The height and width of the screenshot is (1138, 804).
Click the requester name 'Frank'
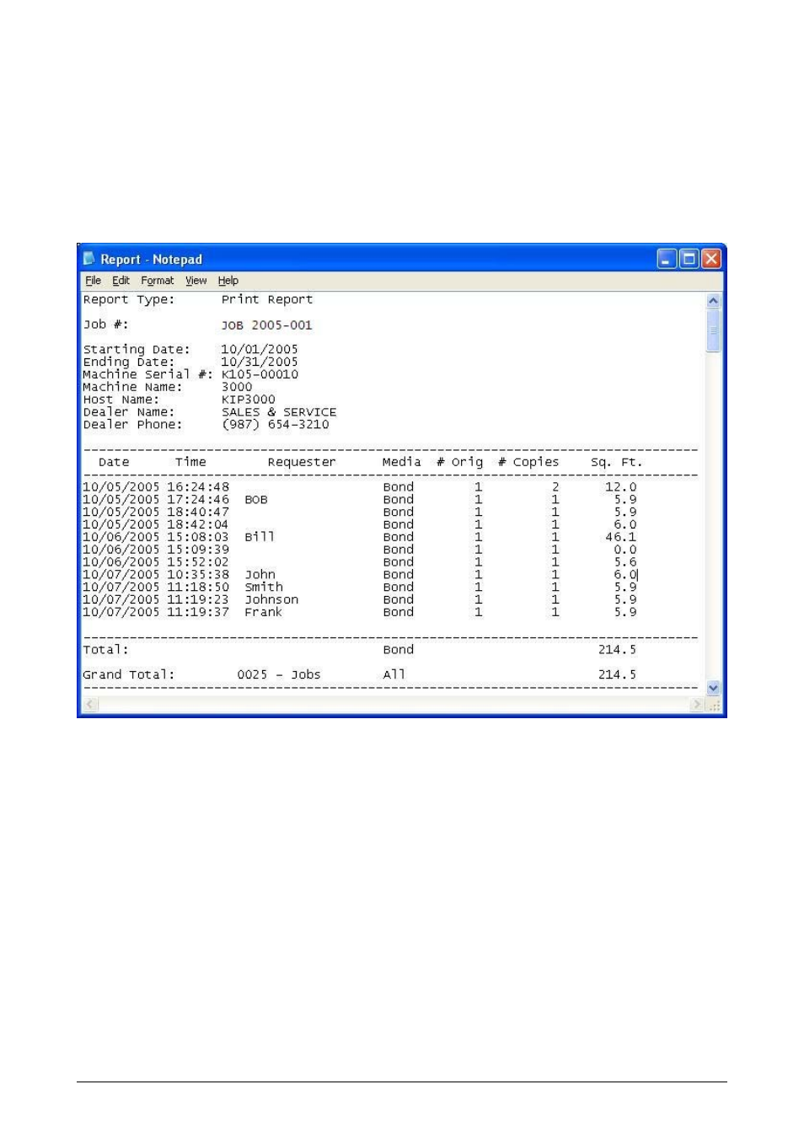(263, 612)
